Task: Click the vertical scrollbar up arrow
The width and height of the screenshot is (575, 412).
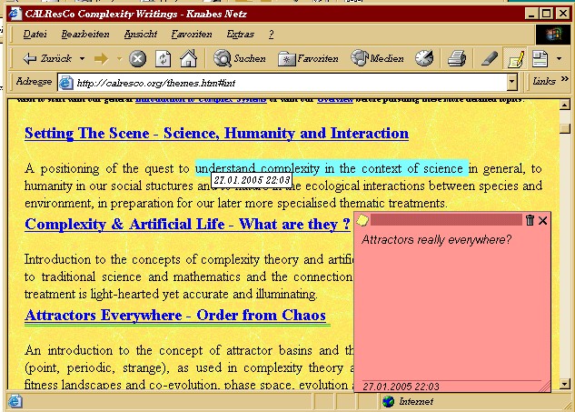Action: pyautogui.click(x=565, y=106)
